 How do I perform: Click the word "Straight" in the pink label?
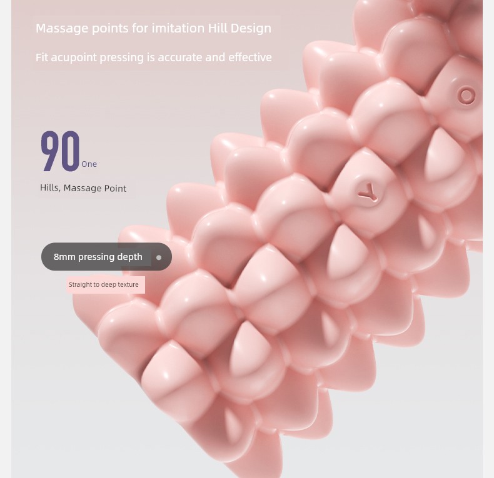[80, 285]
